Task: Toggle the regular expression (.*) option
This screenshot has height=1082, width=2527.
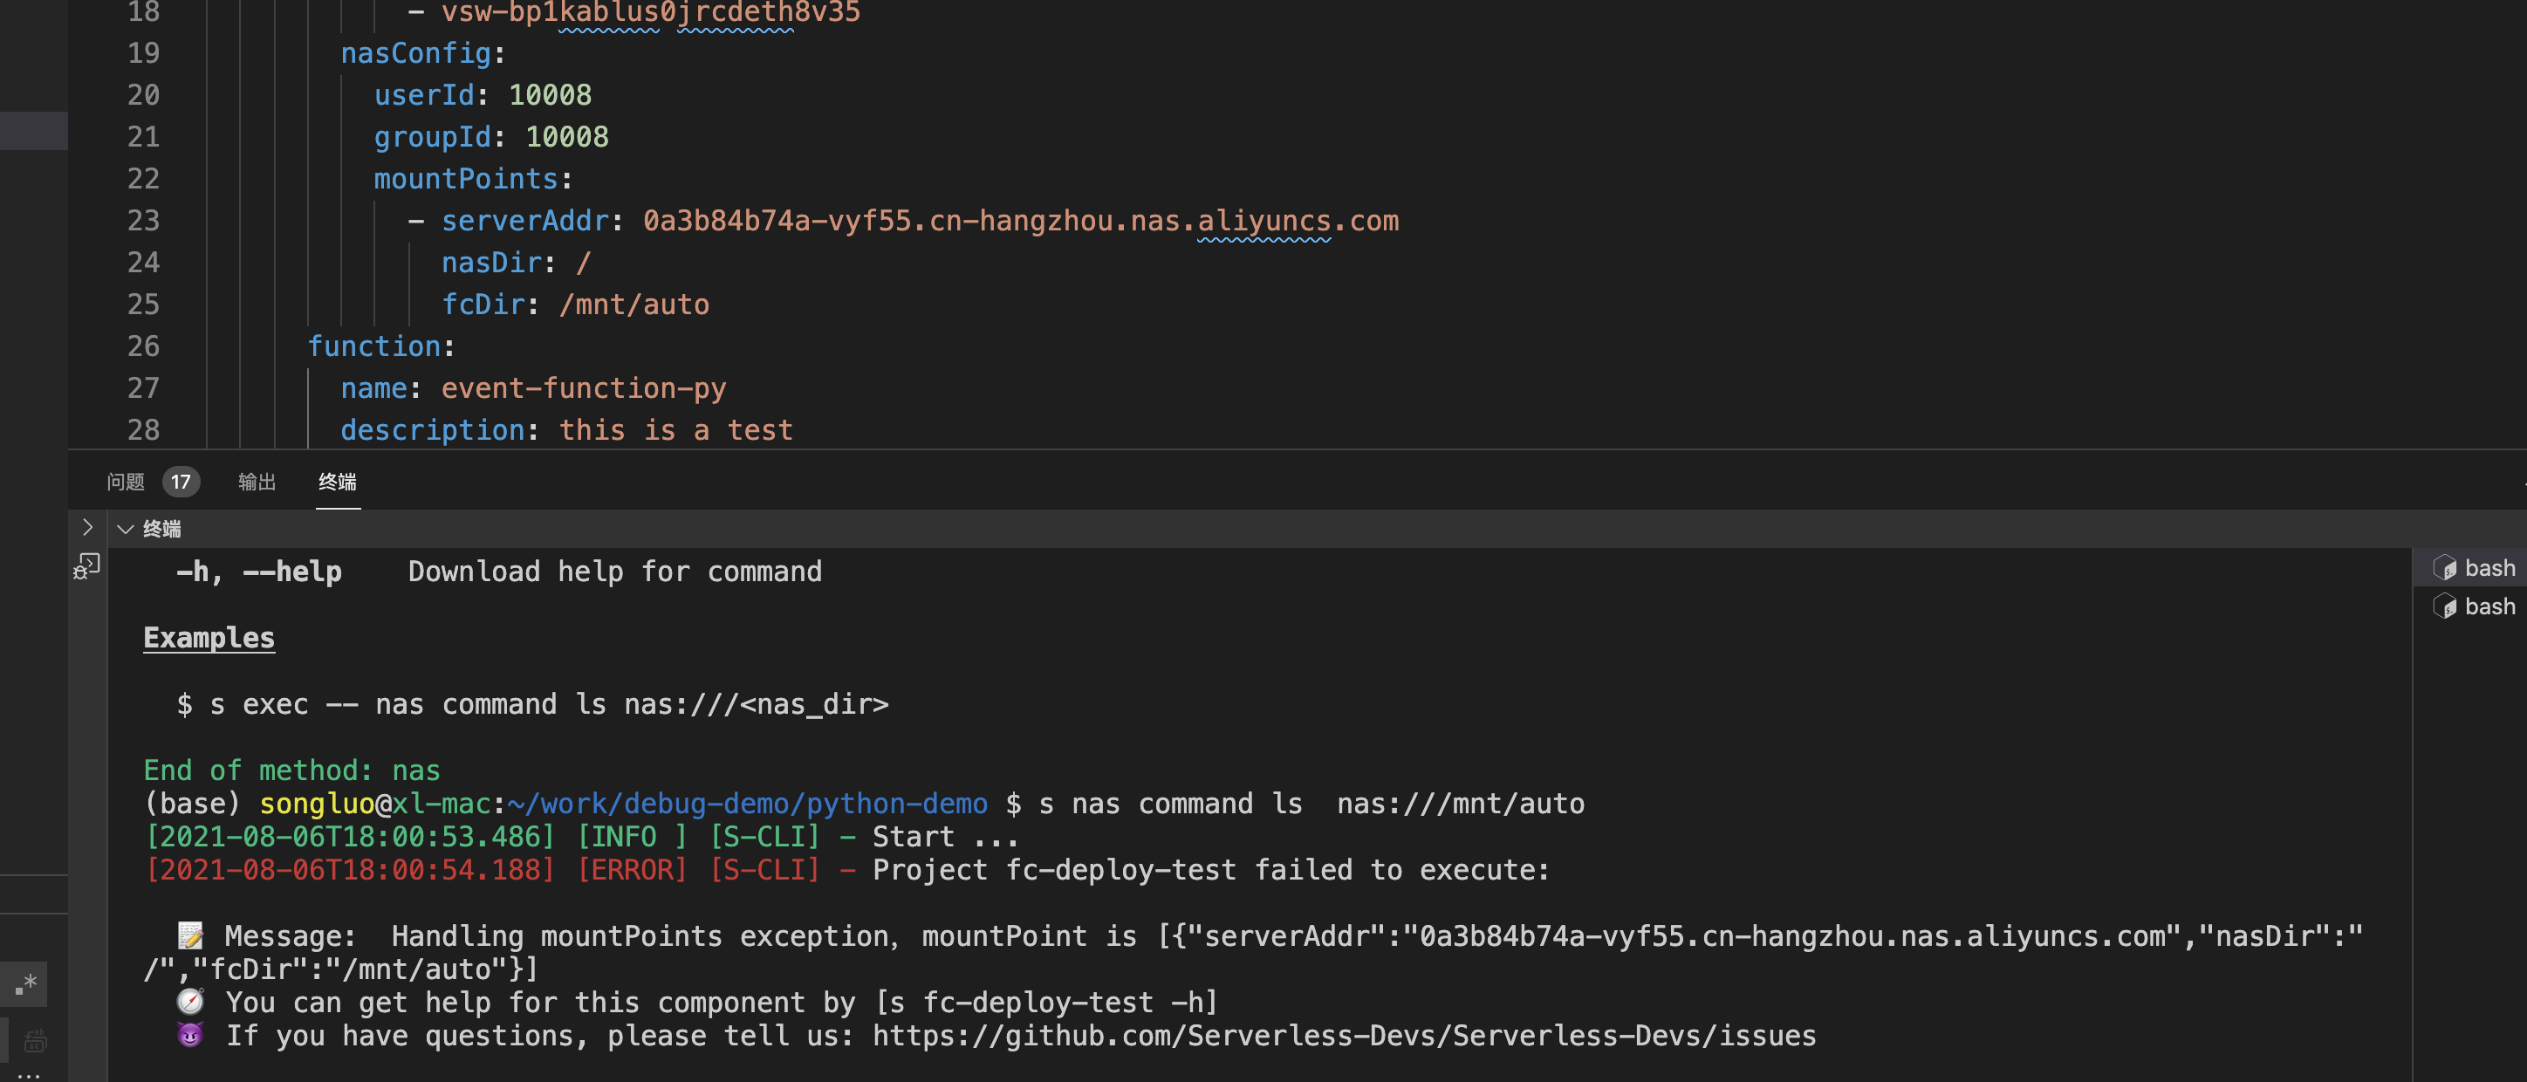Action: [24, 984]
